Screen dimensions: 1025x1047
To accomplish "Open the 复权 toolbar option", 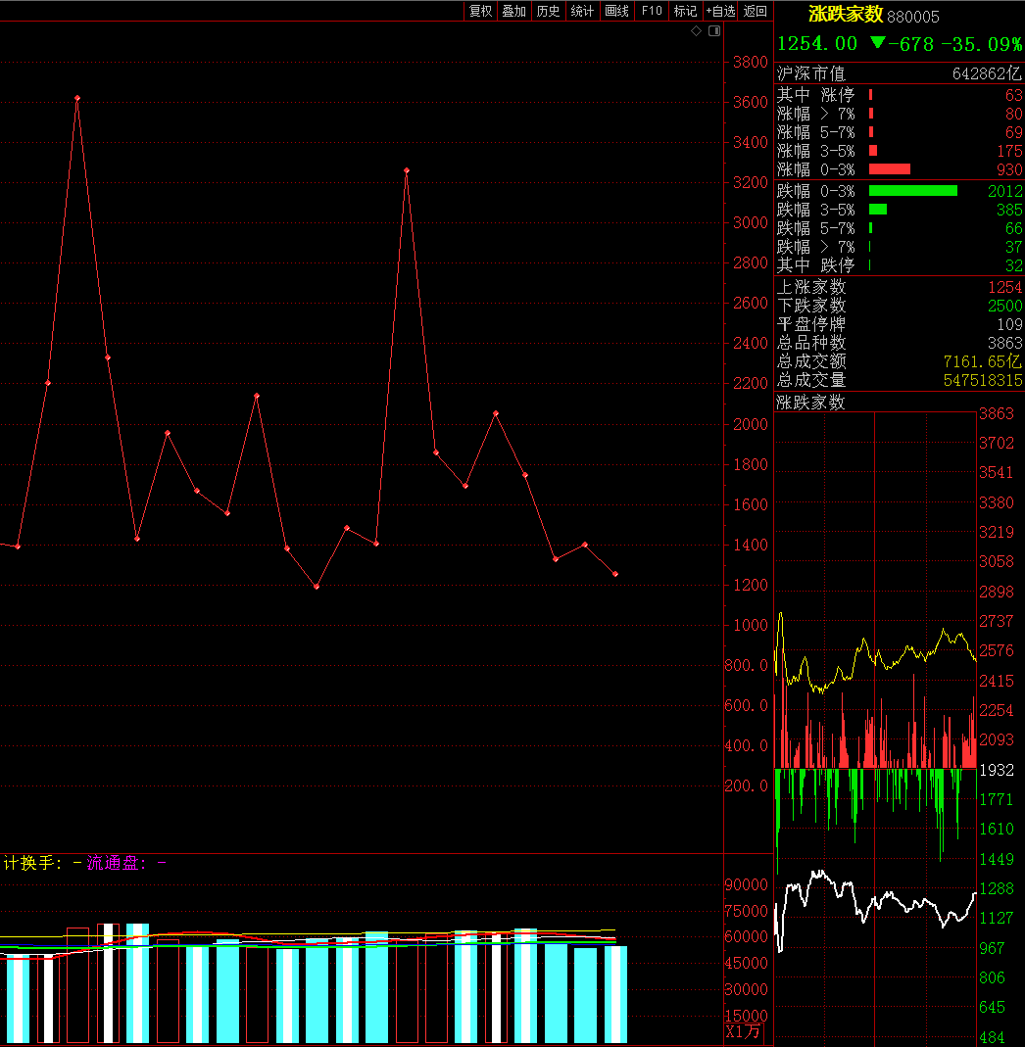I will point(480,11).
